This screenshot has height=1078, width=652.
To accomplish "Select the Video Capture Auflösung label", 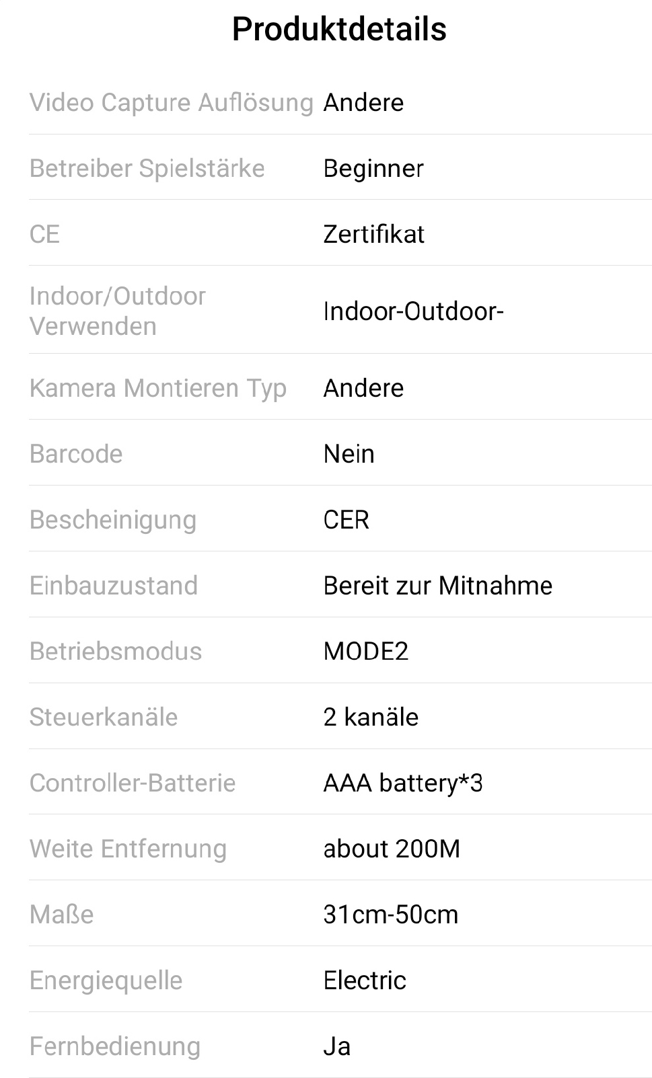I will point(172,103).
